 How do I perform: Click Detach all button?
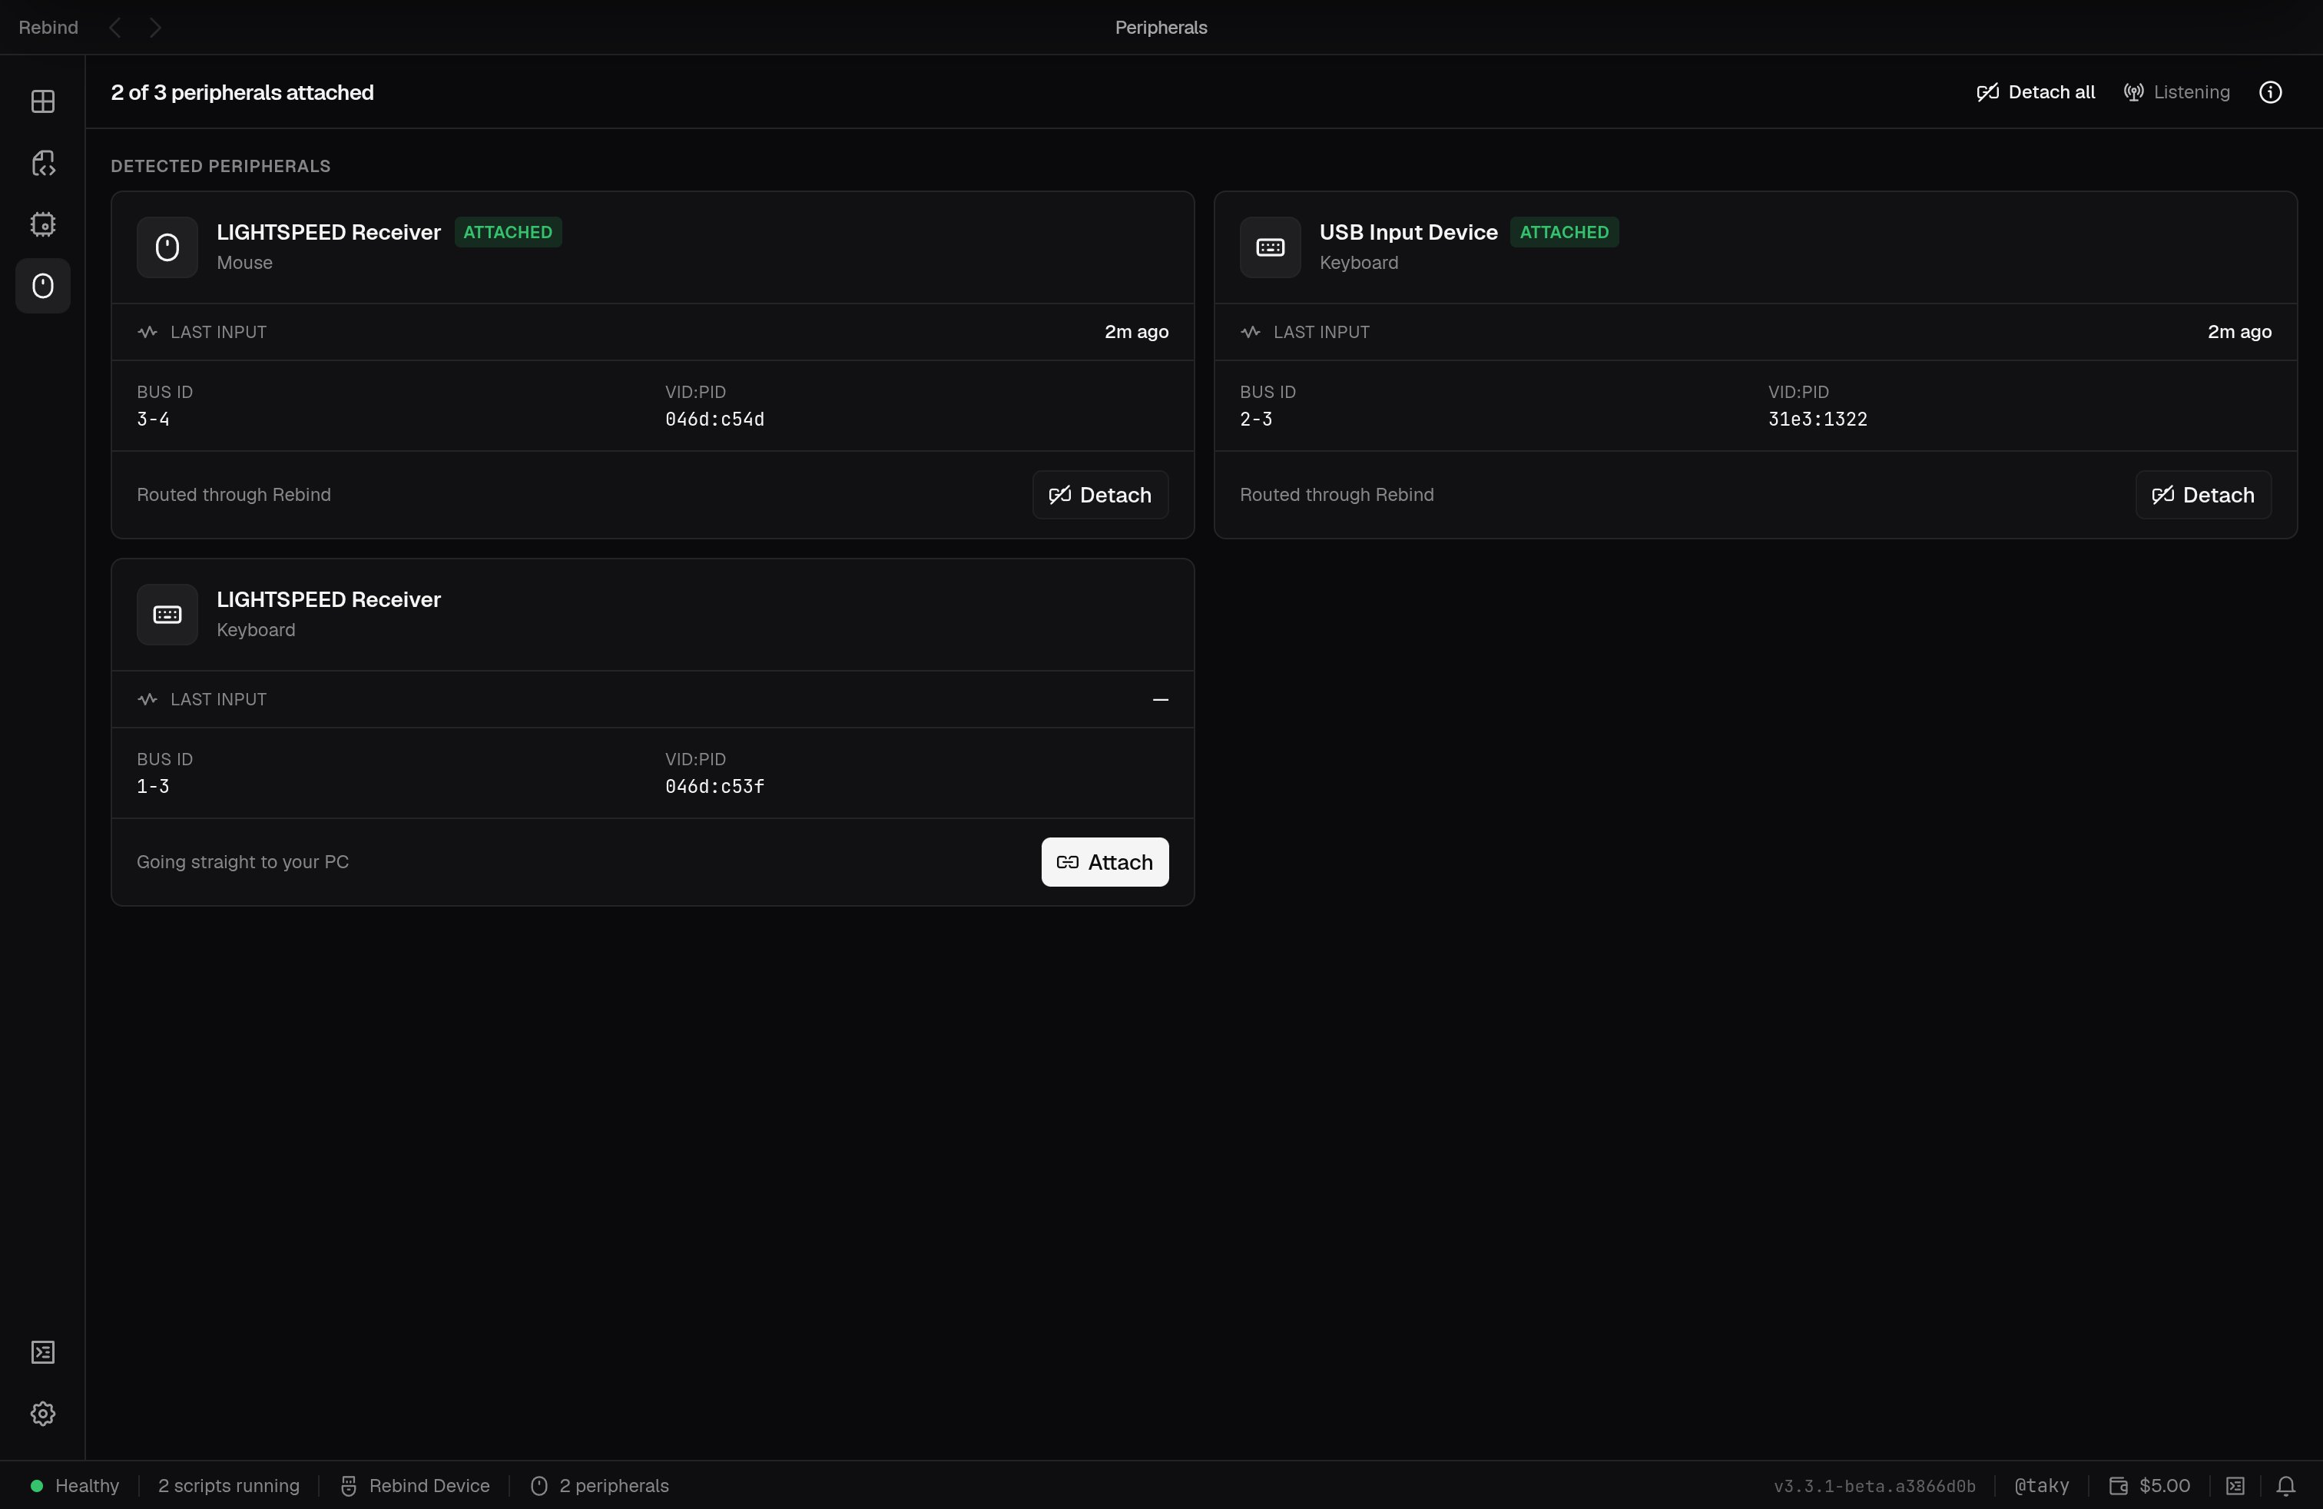2036,91
